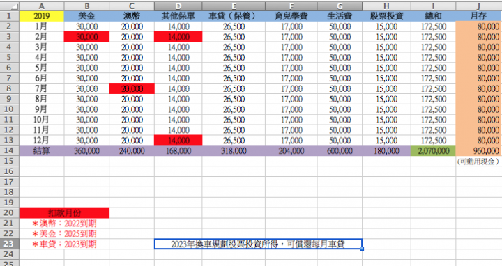Select the 月存 header cell

478,16
